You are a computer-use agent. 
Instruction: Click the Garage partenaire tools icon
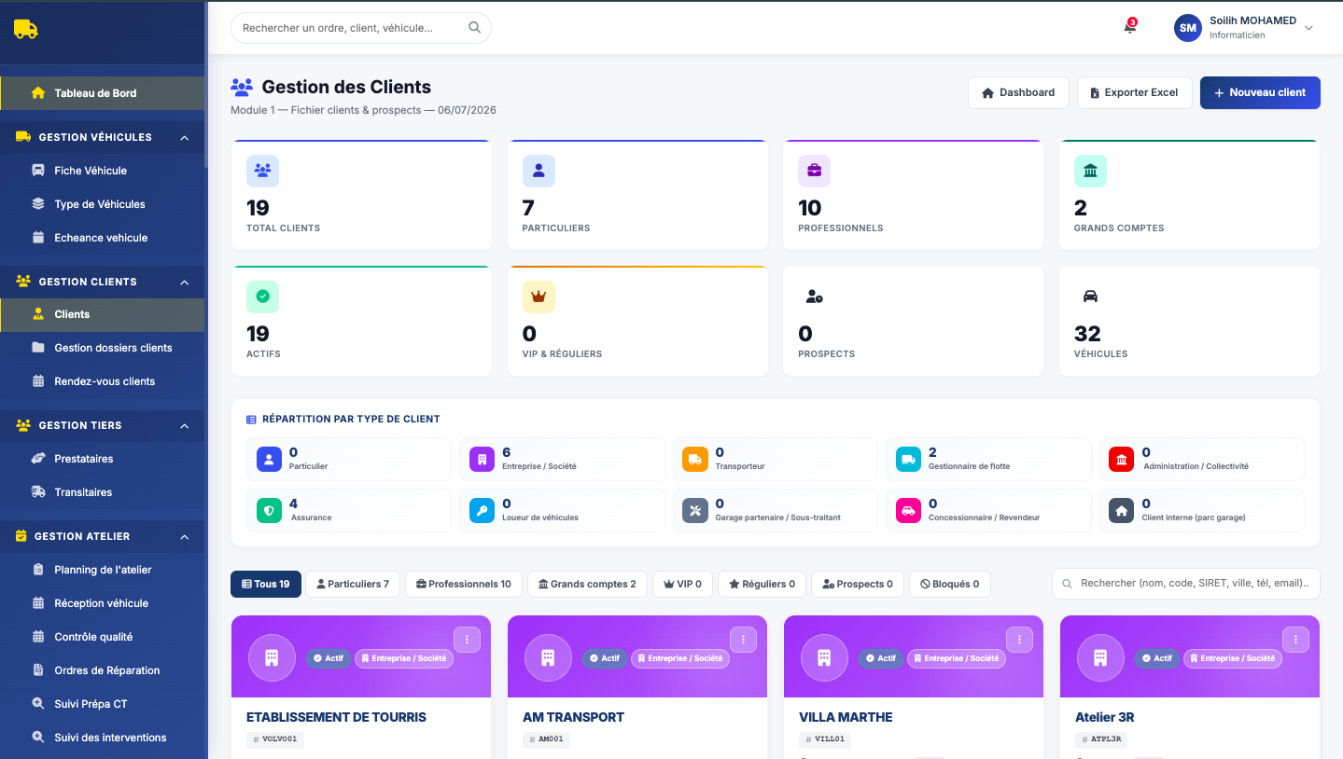pos(695,510)
